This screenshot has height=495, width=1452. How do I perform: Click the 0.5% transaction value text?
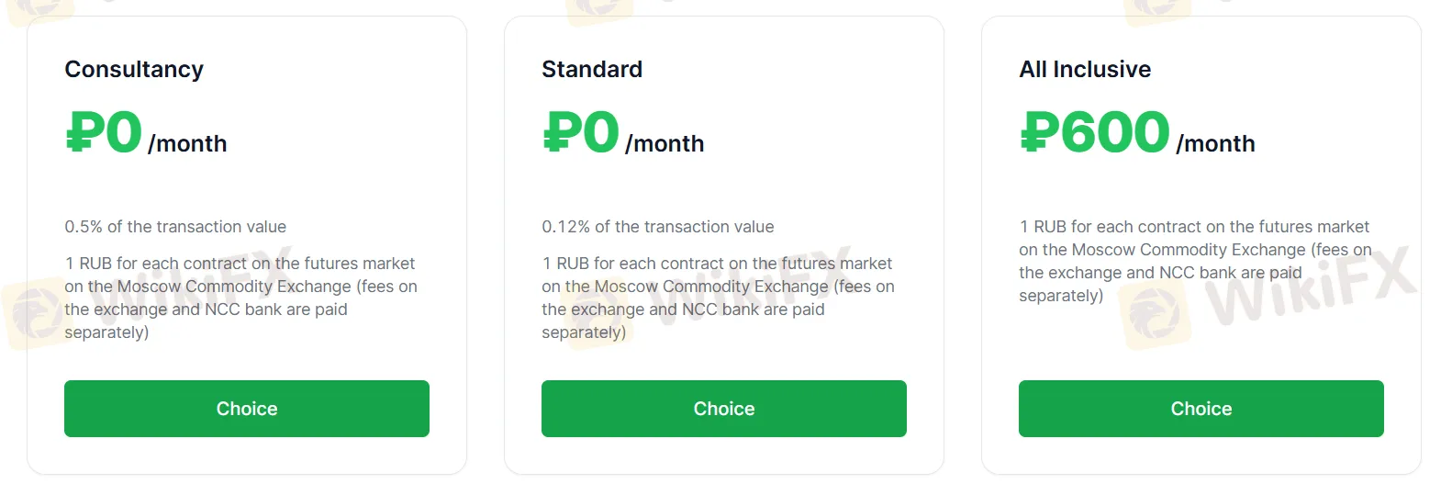pos(175,227)
